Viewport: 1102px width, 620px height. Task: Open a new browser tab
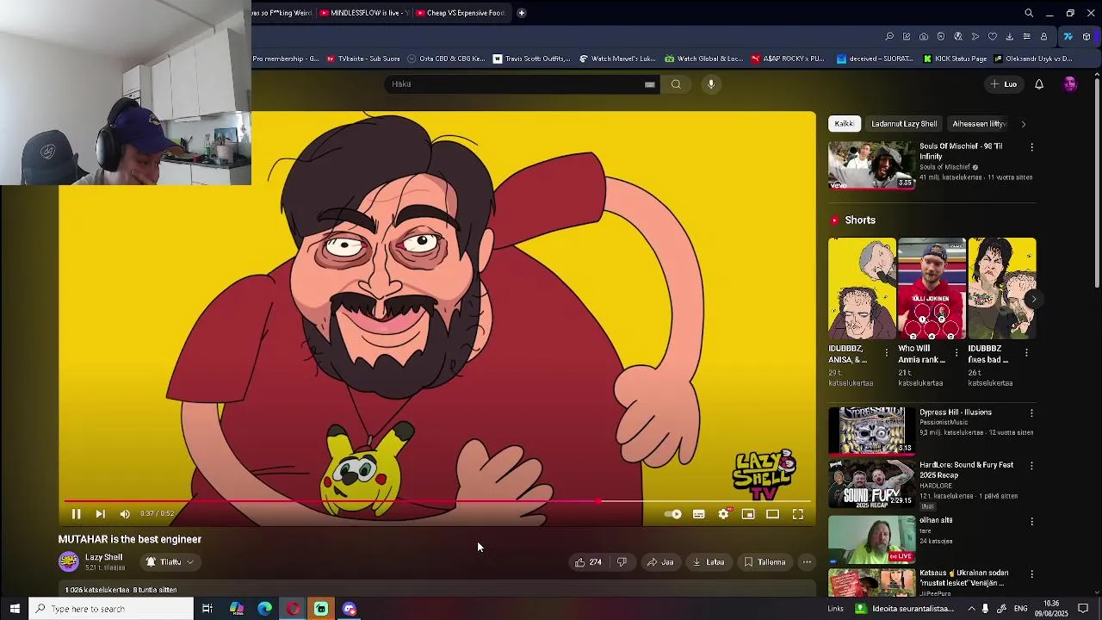pos(521,13)
